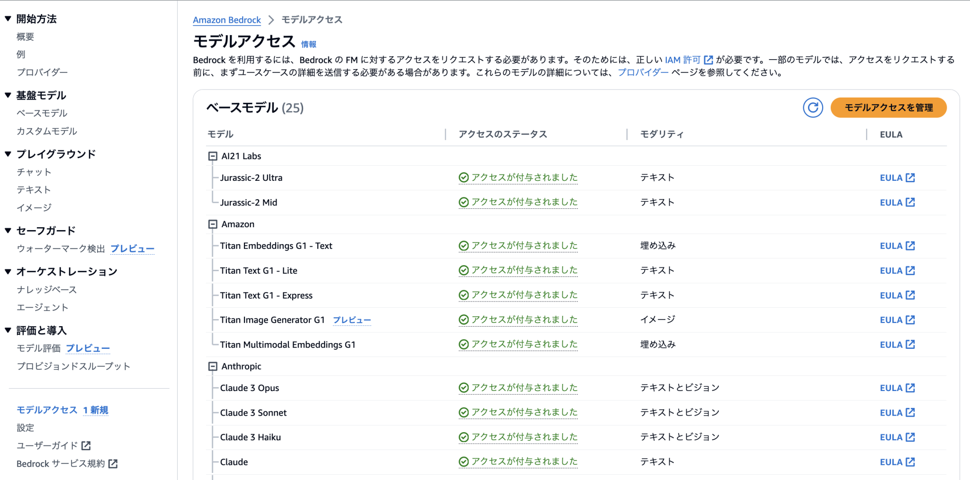
Task: Open チャット under プレイグラウンド
Action: (x=34, y=172)
